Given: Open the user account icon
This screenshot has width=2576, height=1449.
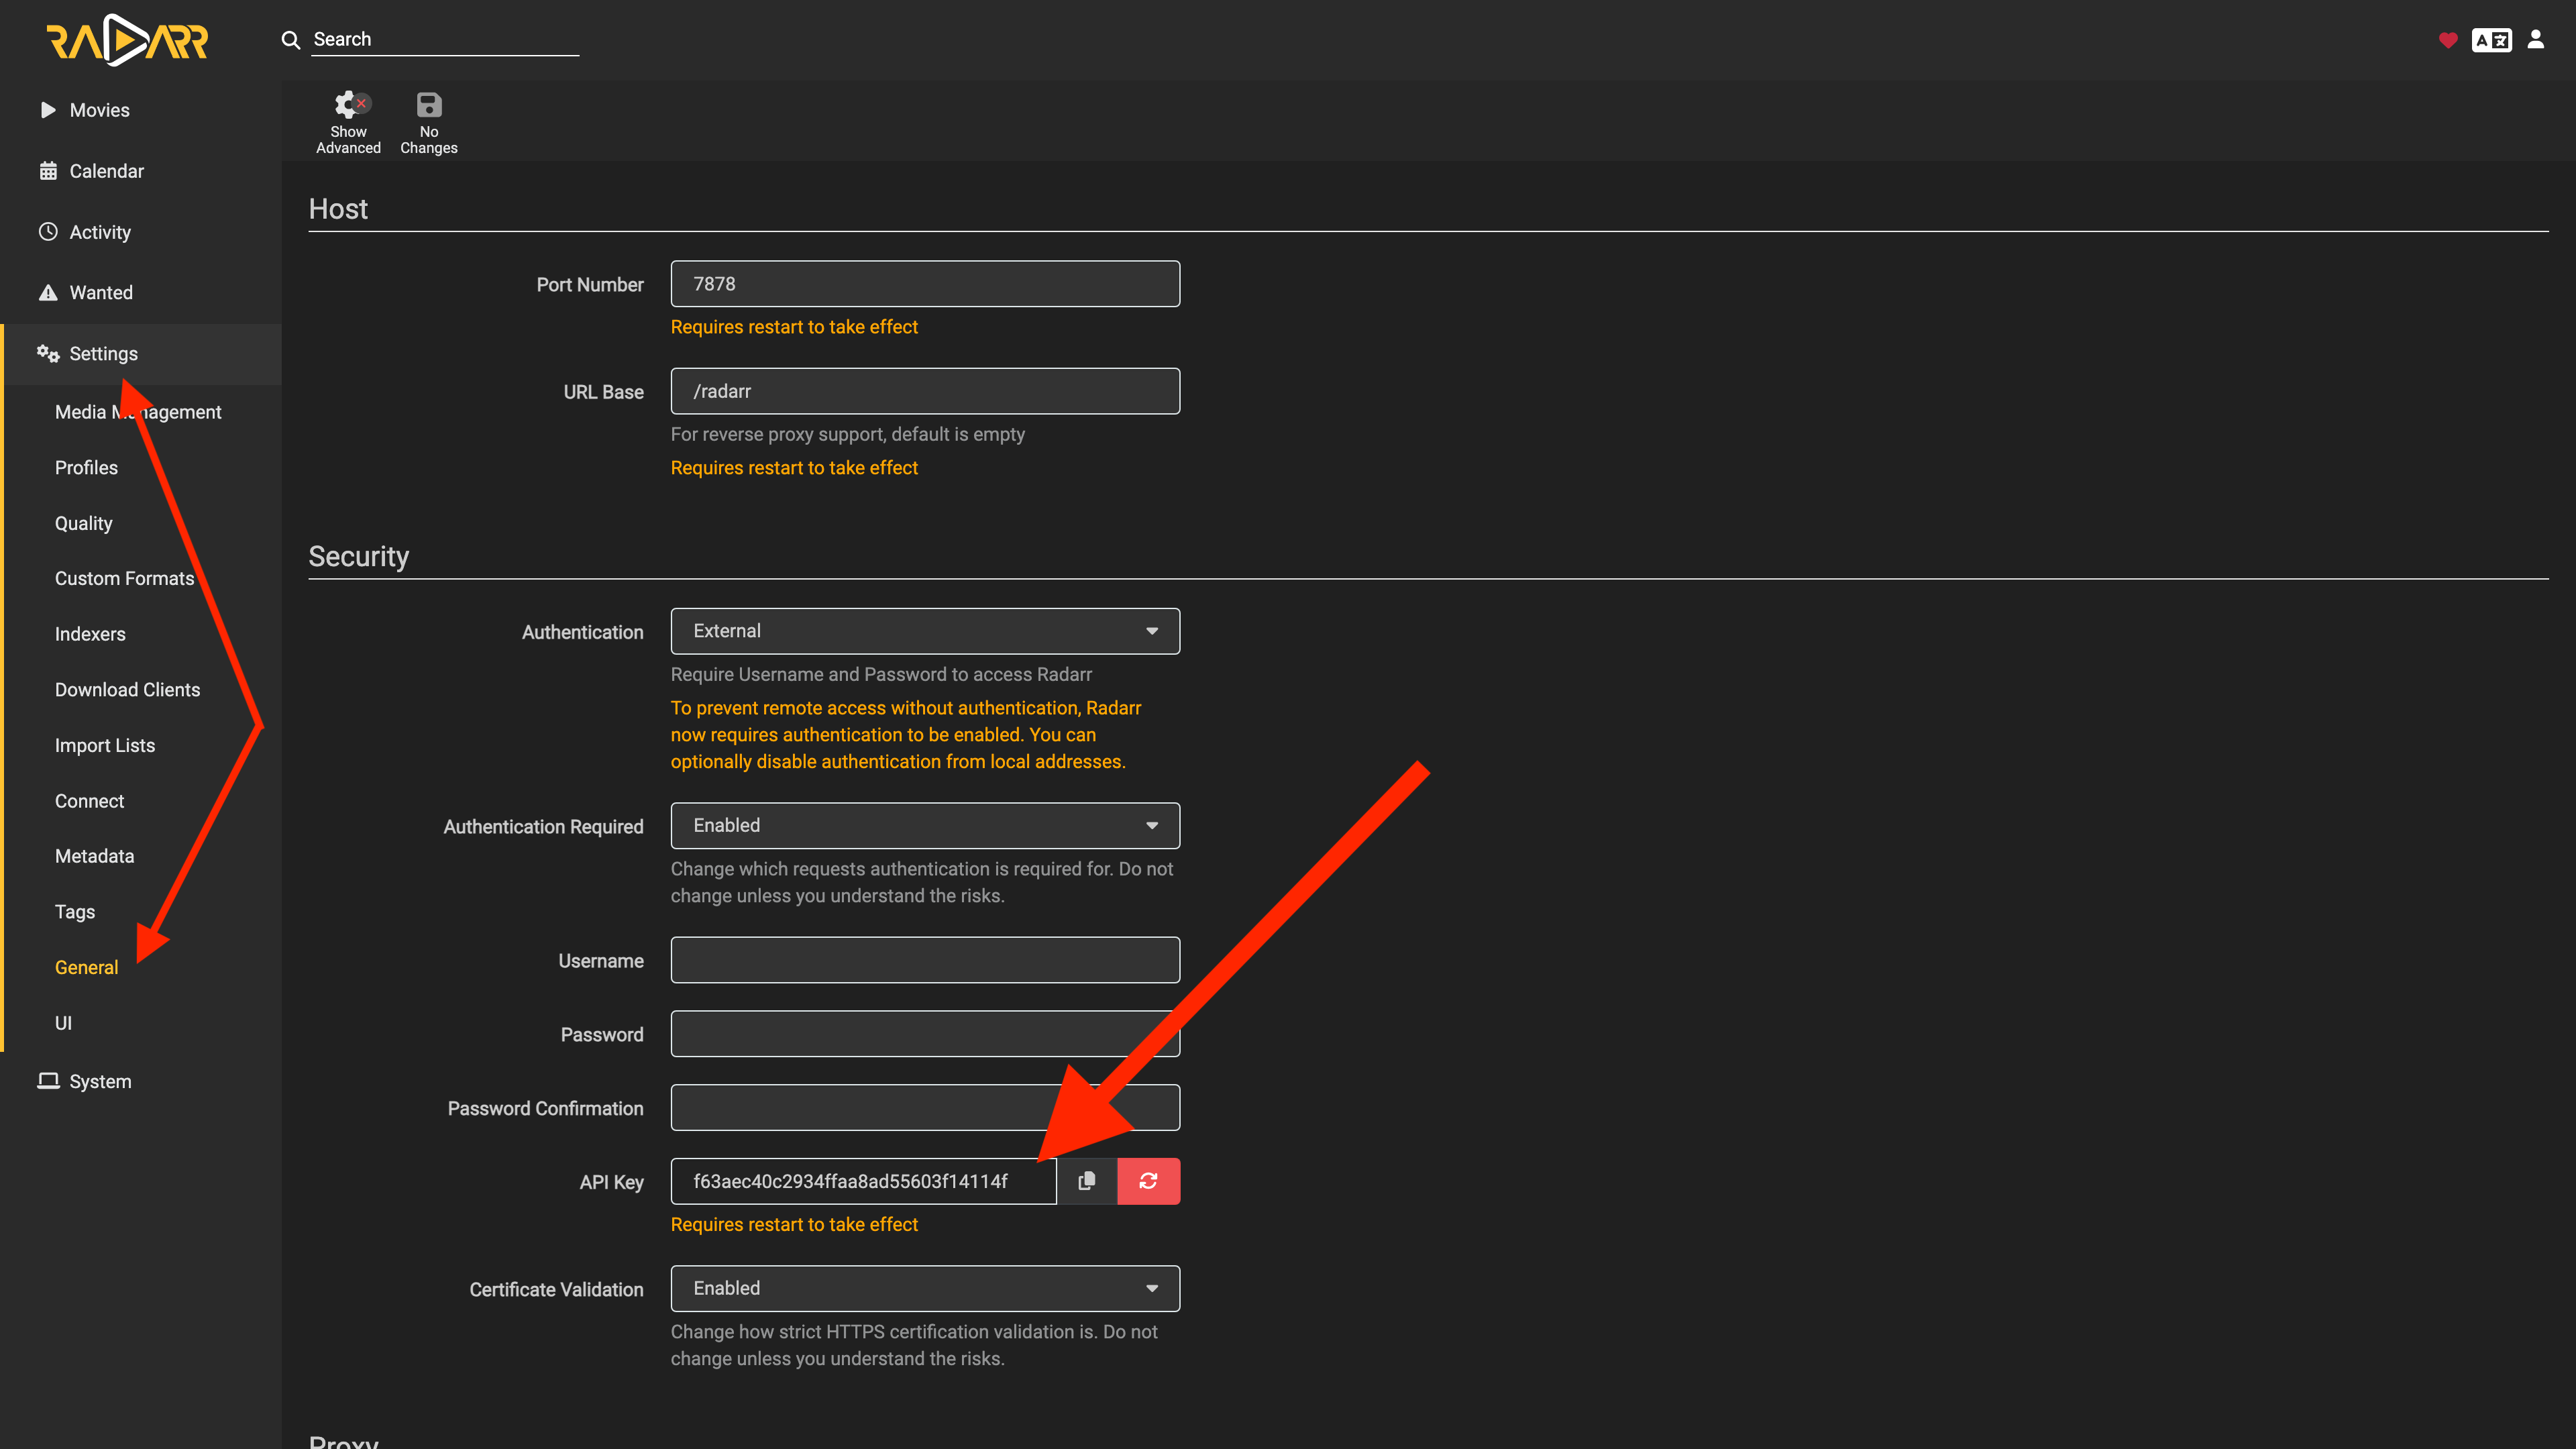Looking at the screenshot, I should 2536,39.
